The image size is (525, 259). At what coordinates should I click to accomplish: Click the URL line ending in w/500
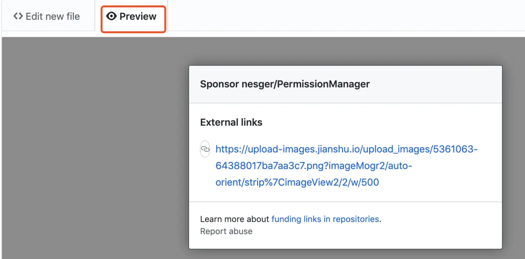tap(297, 182)
